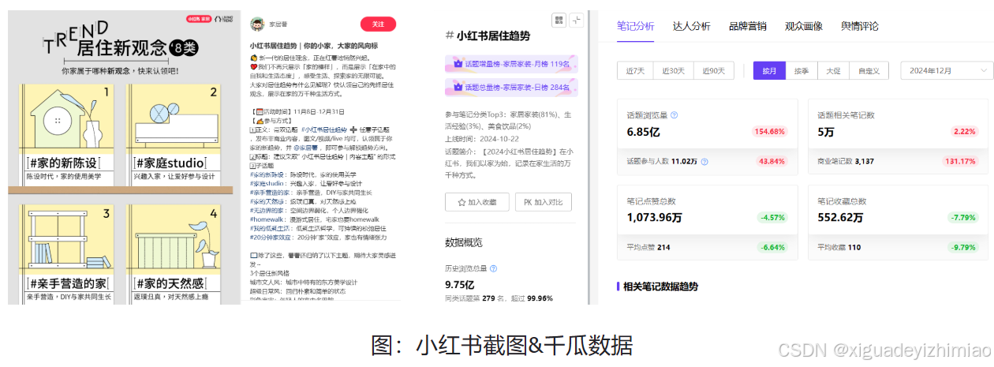Select the 近7天 time range
Screen dimensions: 994x367
click(635, 71)
